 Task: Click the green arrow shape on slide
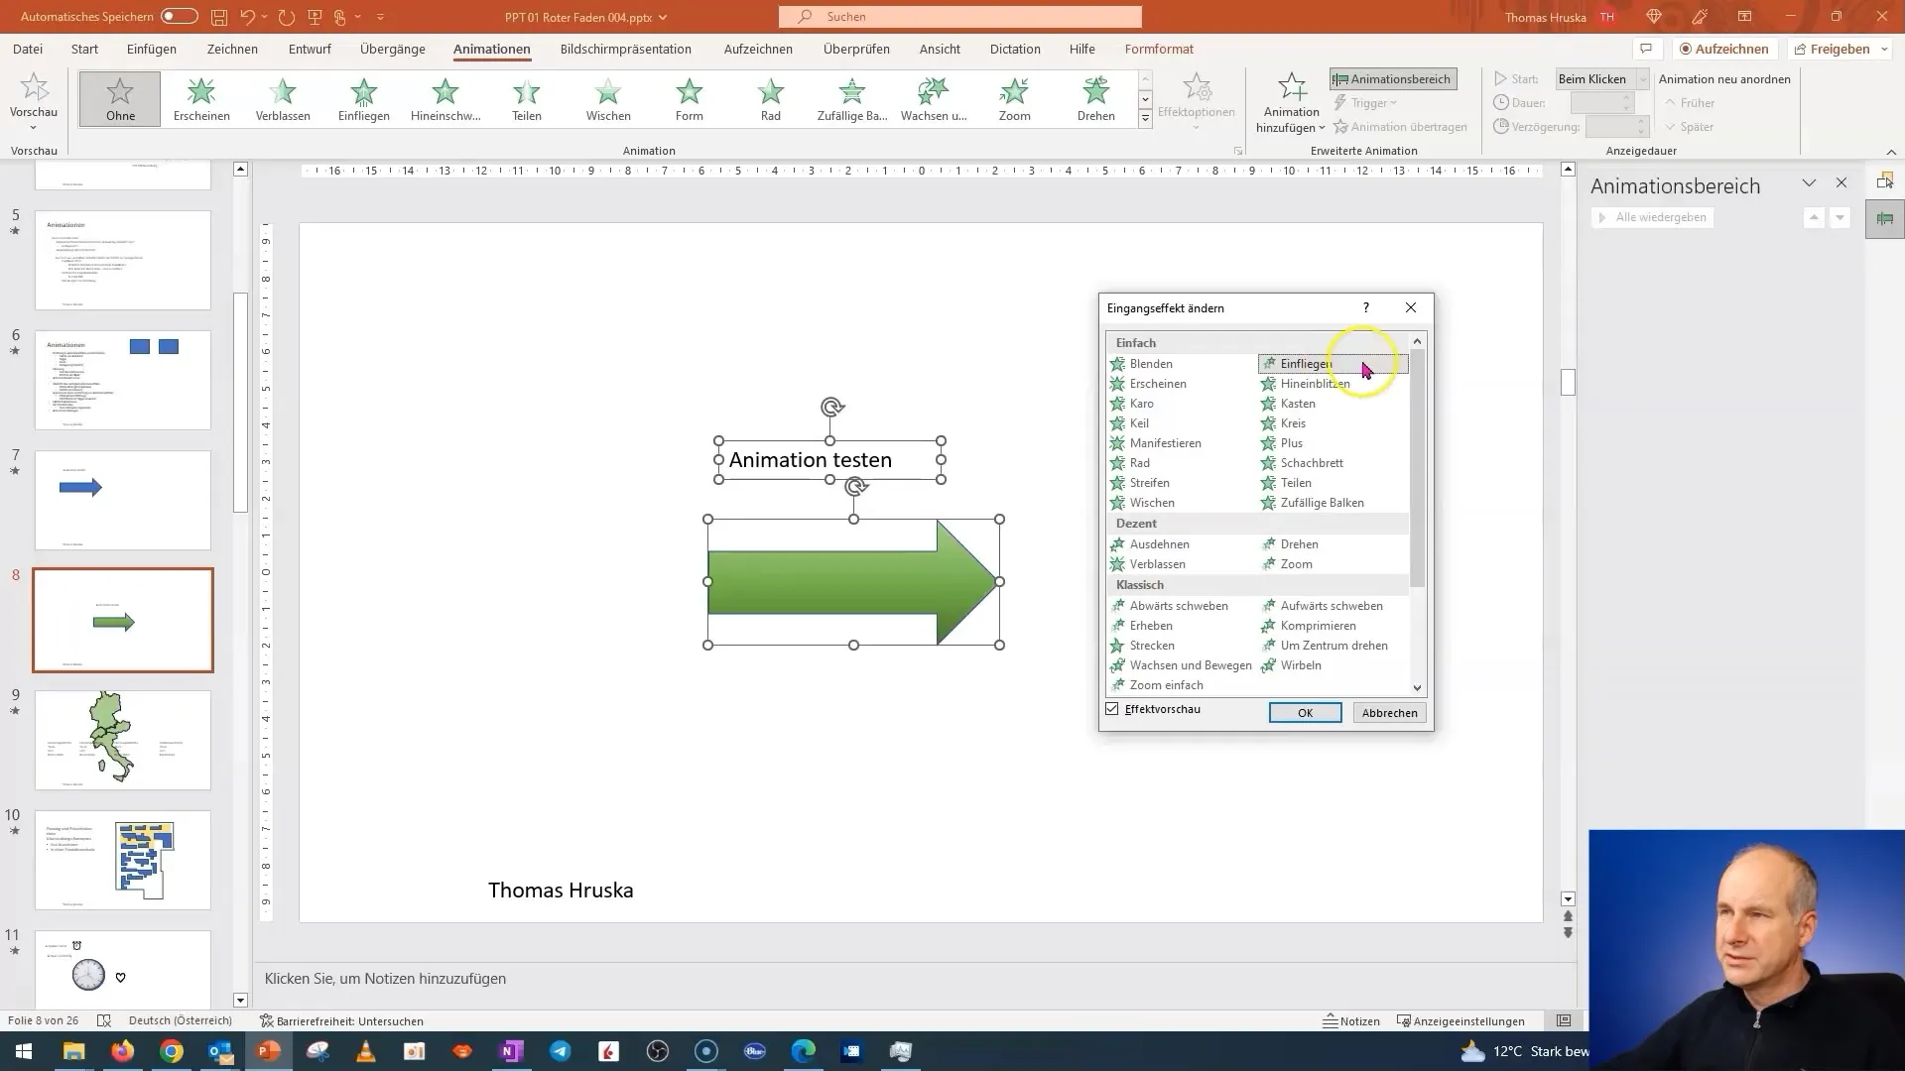click(852, 582)
